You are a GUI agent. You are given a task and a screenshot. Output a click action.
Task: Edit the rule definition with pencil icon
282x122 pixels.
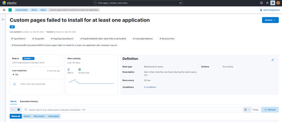[273, 60]
